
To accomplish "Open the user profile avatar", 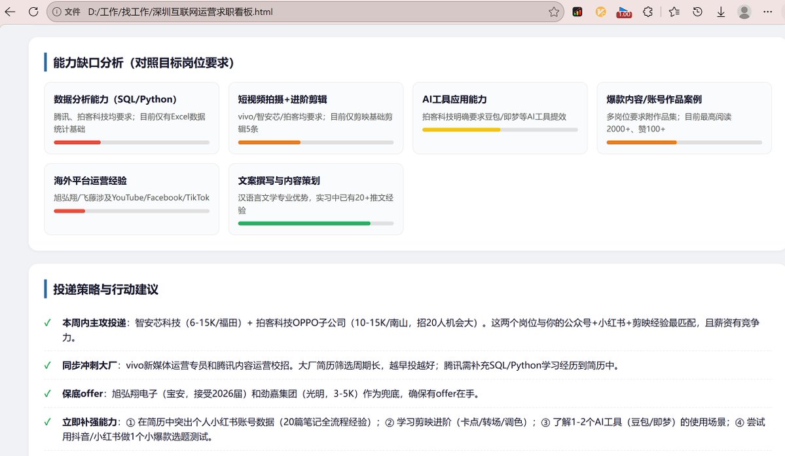I will pos(744,12).
